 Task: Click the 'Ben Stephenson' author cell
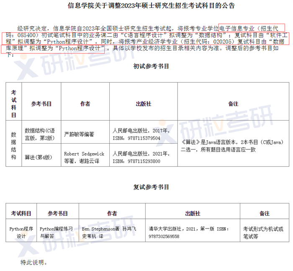(109, 233)
